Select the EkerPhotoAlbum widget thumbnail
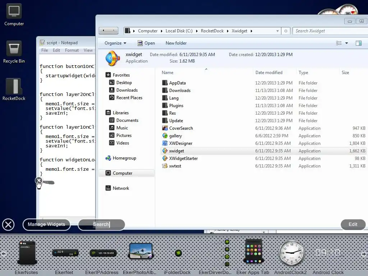The width and height of the screenshot is (368, 276). (141, 251)
